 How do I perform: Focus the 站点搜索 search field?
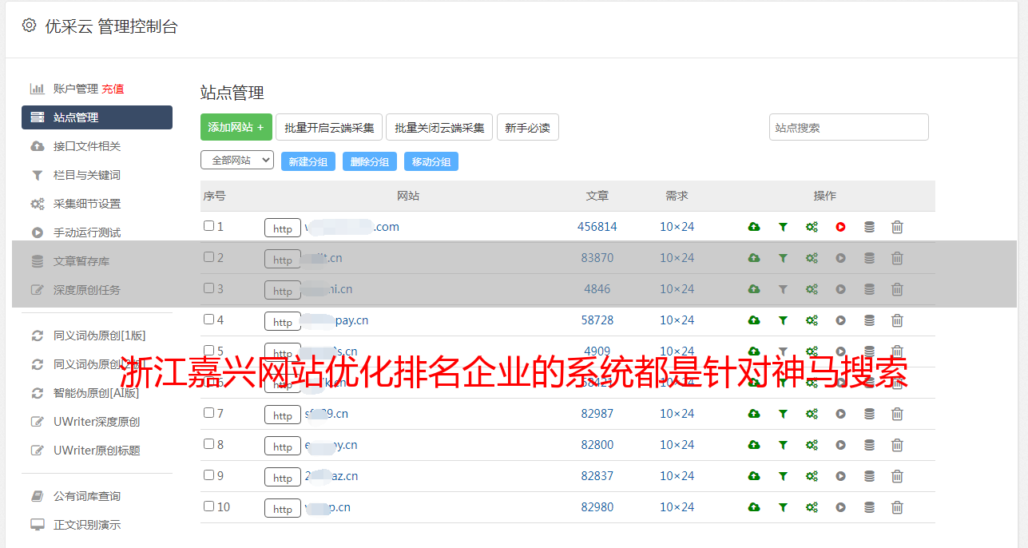coord(849,127)
